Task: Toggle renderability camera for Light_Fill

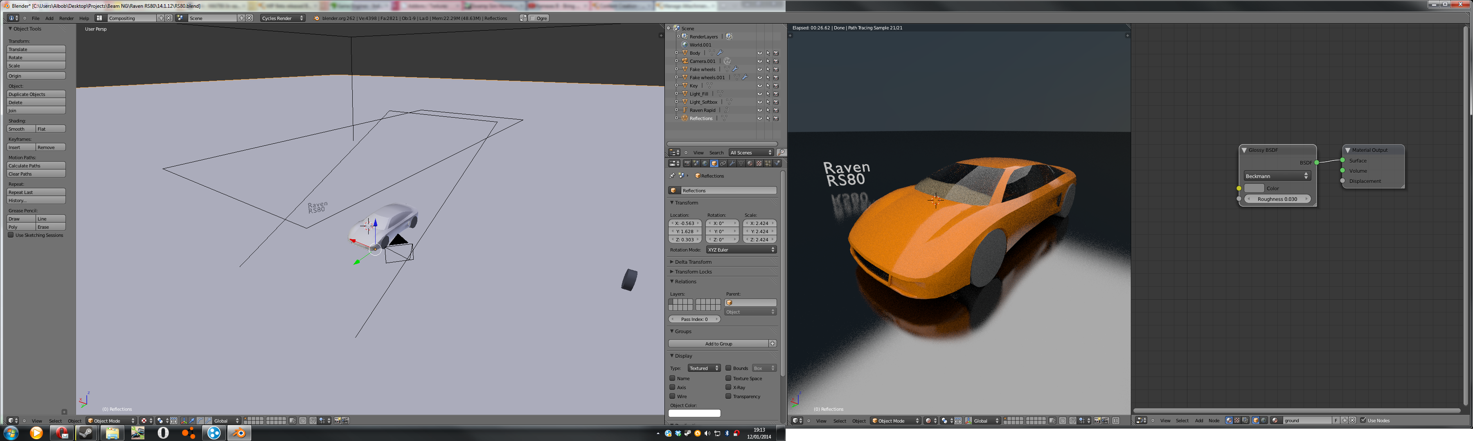Action: (x=776, y=94)
